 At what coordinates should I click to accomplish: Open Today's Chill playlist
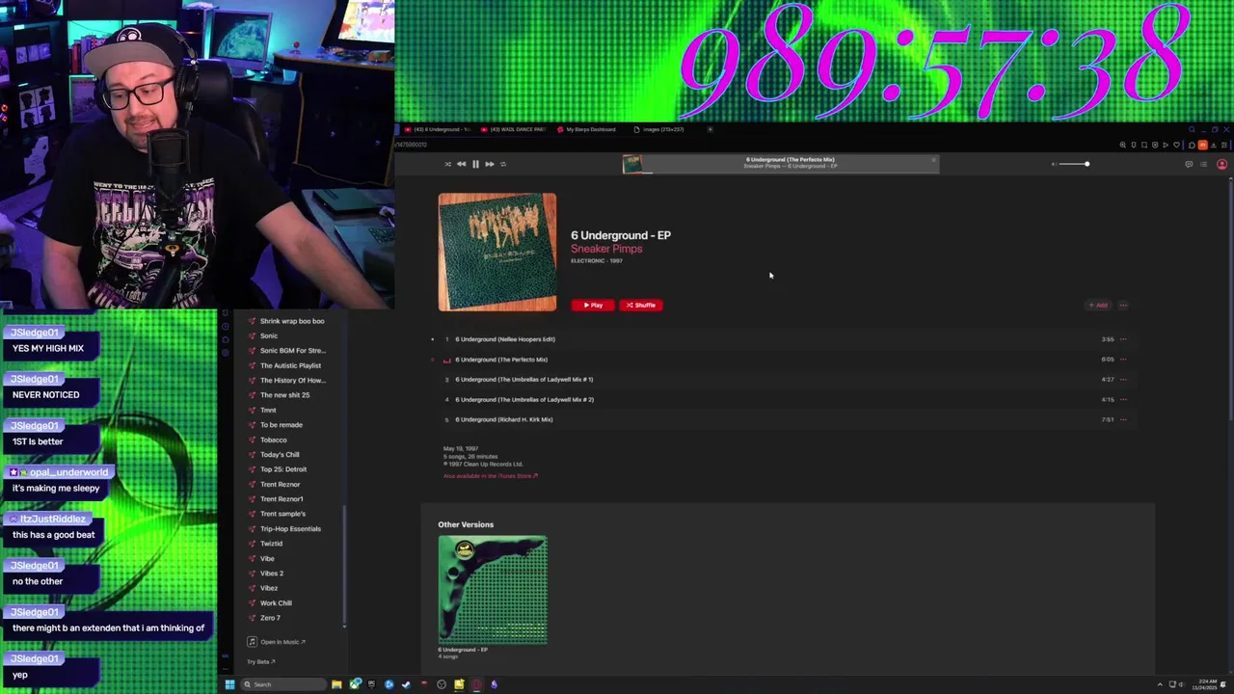point(280,455)
